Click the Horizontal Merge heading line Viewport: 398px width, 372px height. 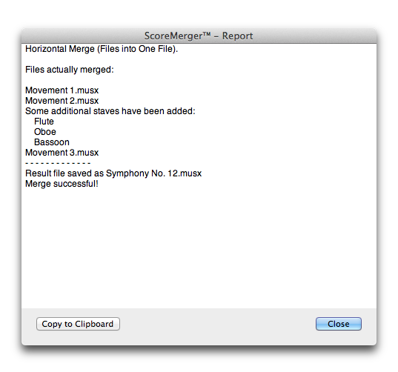[x=102, y=49]
